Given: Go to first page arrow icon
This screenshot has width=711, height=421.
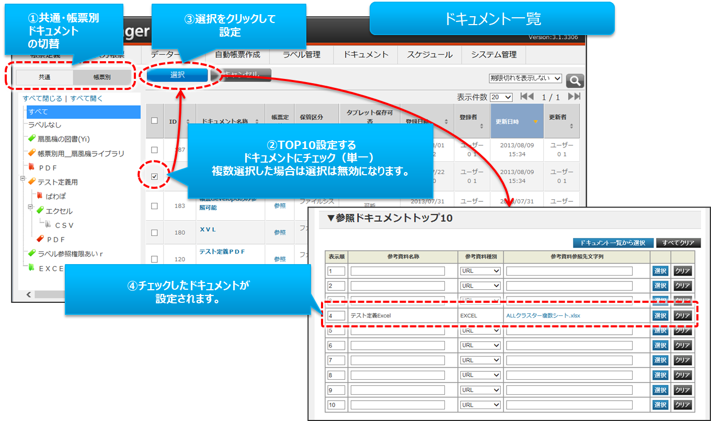Looking at the screenshot, I should coord(527,97).
